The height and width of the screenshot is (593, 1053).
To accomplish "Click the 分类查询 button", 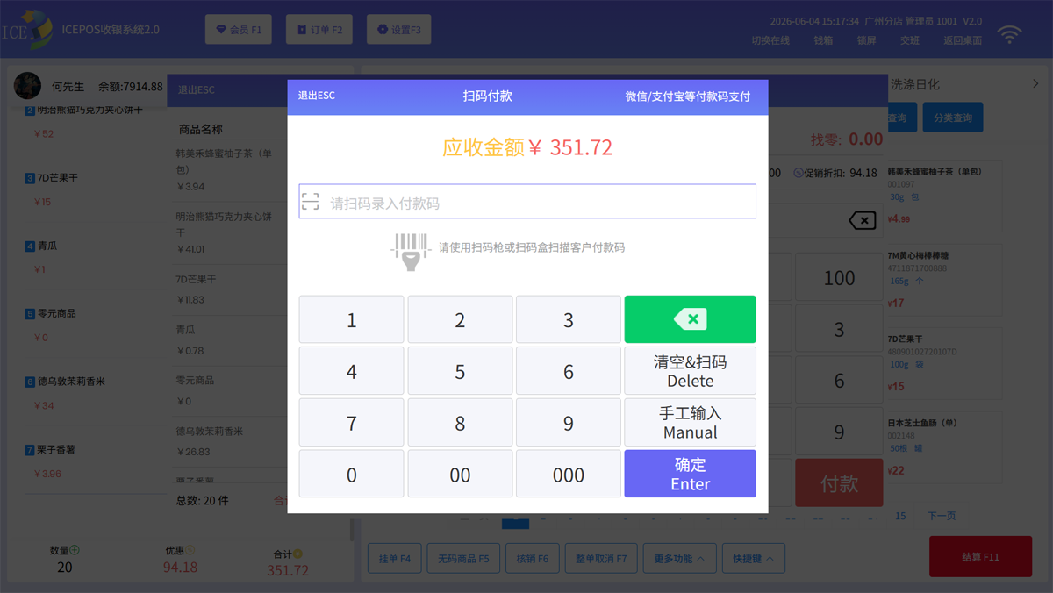I will (x=953, y=118).
